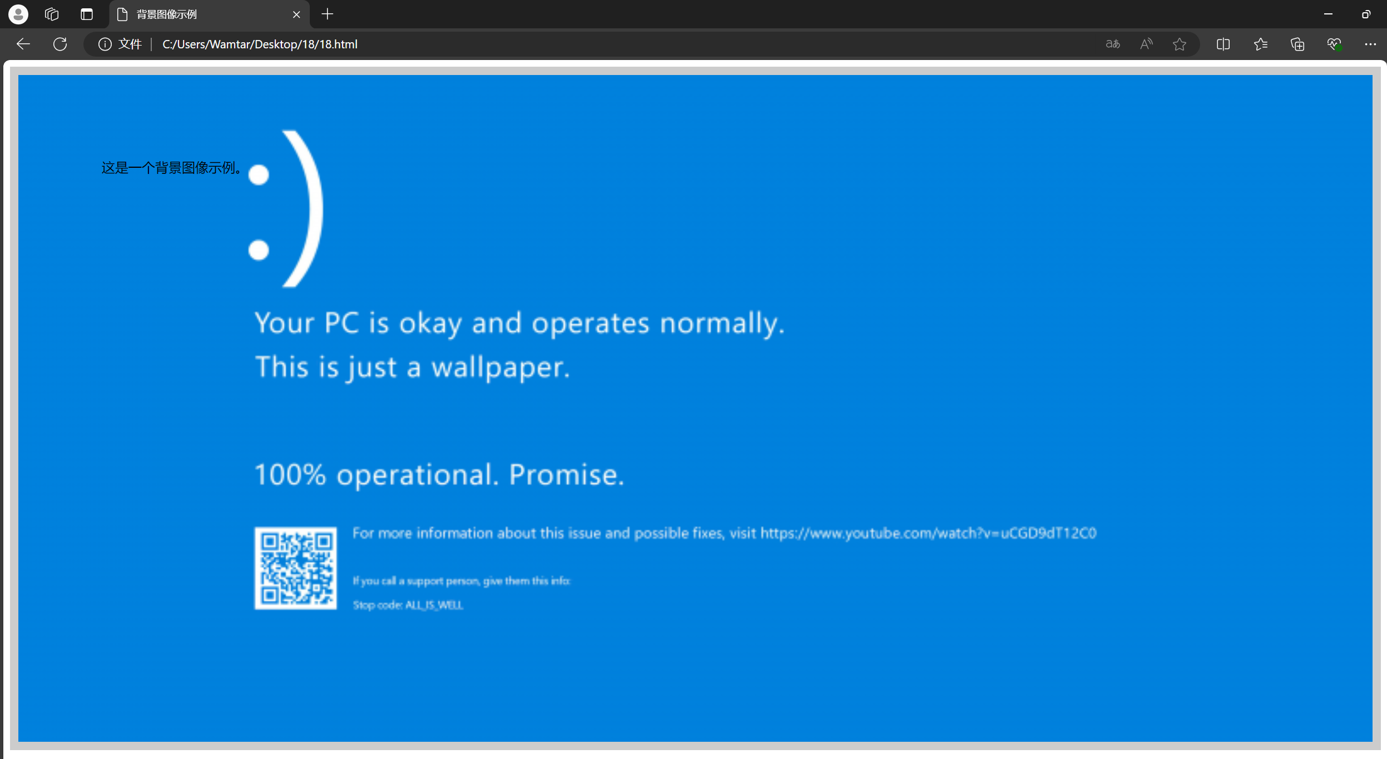Open the profile avatar icon

click(18, 14)
